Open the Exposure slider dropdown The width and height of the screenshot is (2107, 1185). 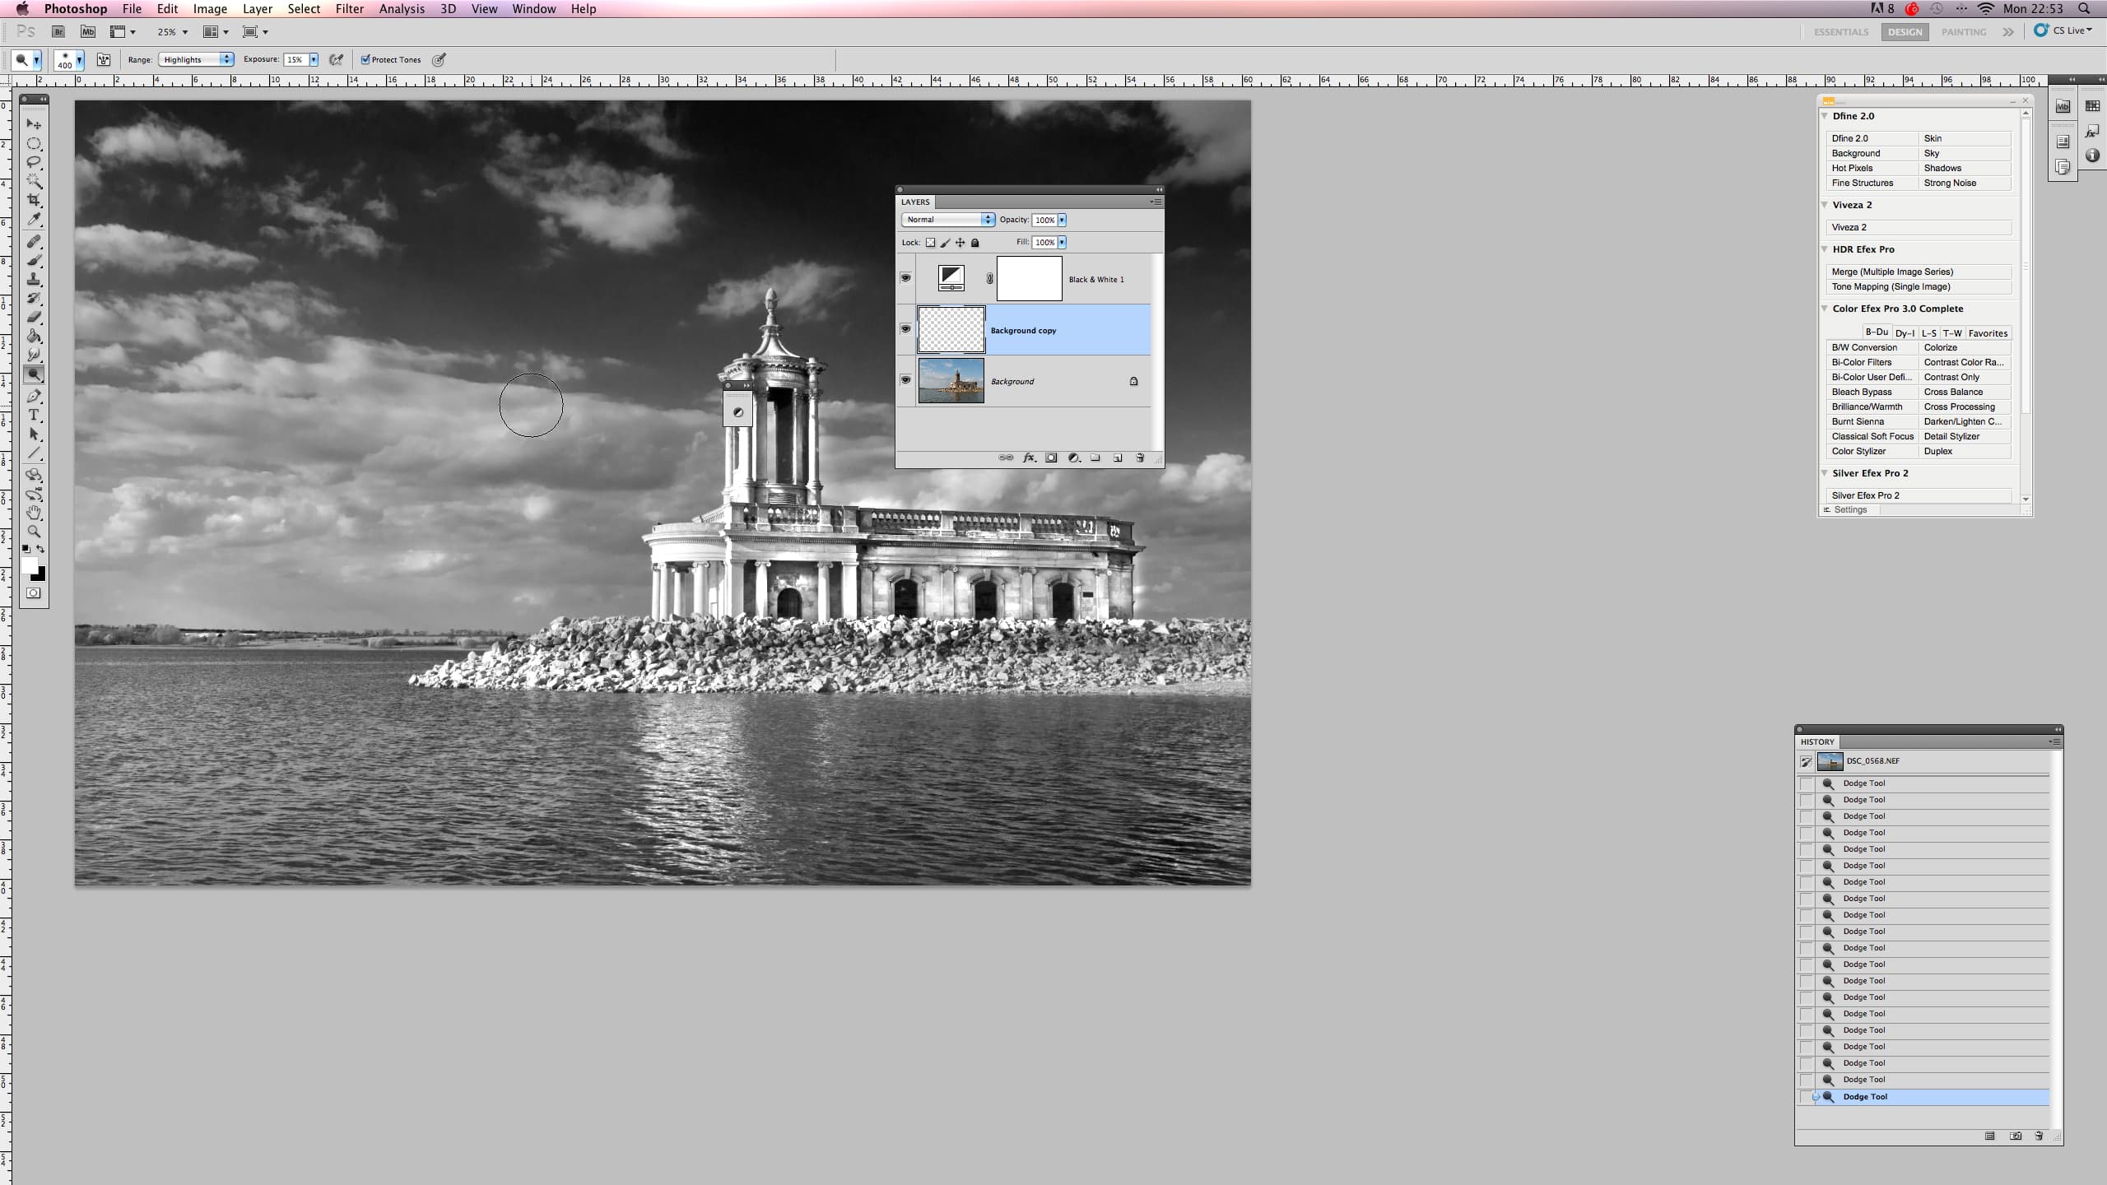(x=314, y=59)
